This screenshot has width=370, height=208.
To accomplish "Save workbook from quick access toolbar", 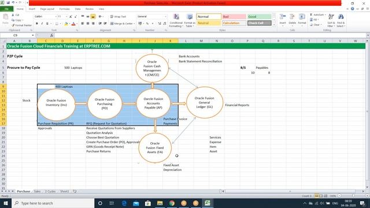I will point(8,3).
